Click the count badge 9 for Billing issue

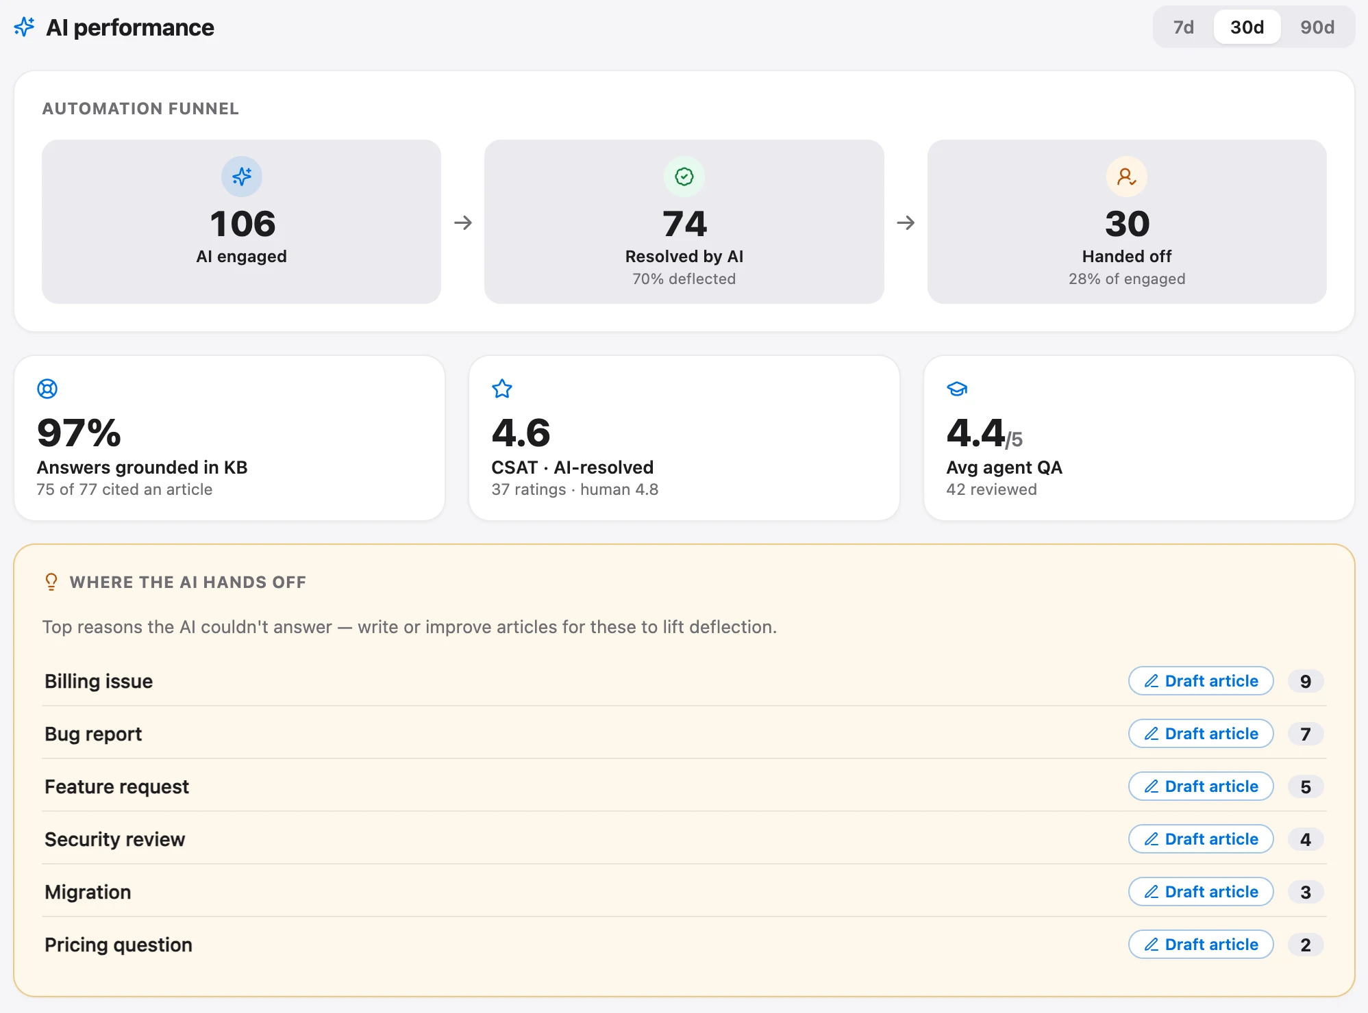[1306, 681]
